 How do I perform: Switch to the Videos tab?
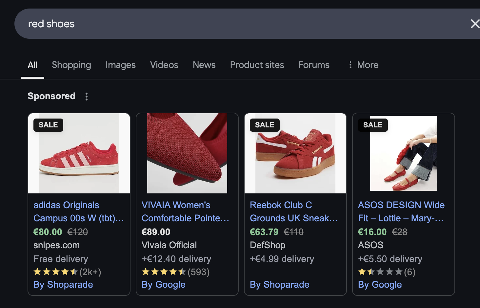pos(164,65)
